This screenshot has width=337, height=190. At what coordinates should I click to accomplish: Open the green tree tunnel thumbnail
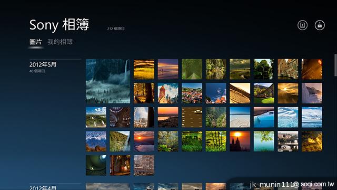(x=192, y=69)
